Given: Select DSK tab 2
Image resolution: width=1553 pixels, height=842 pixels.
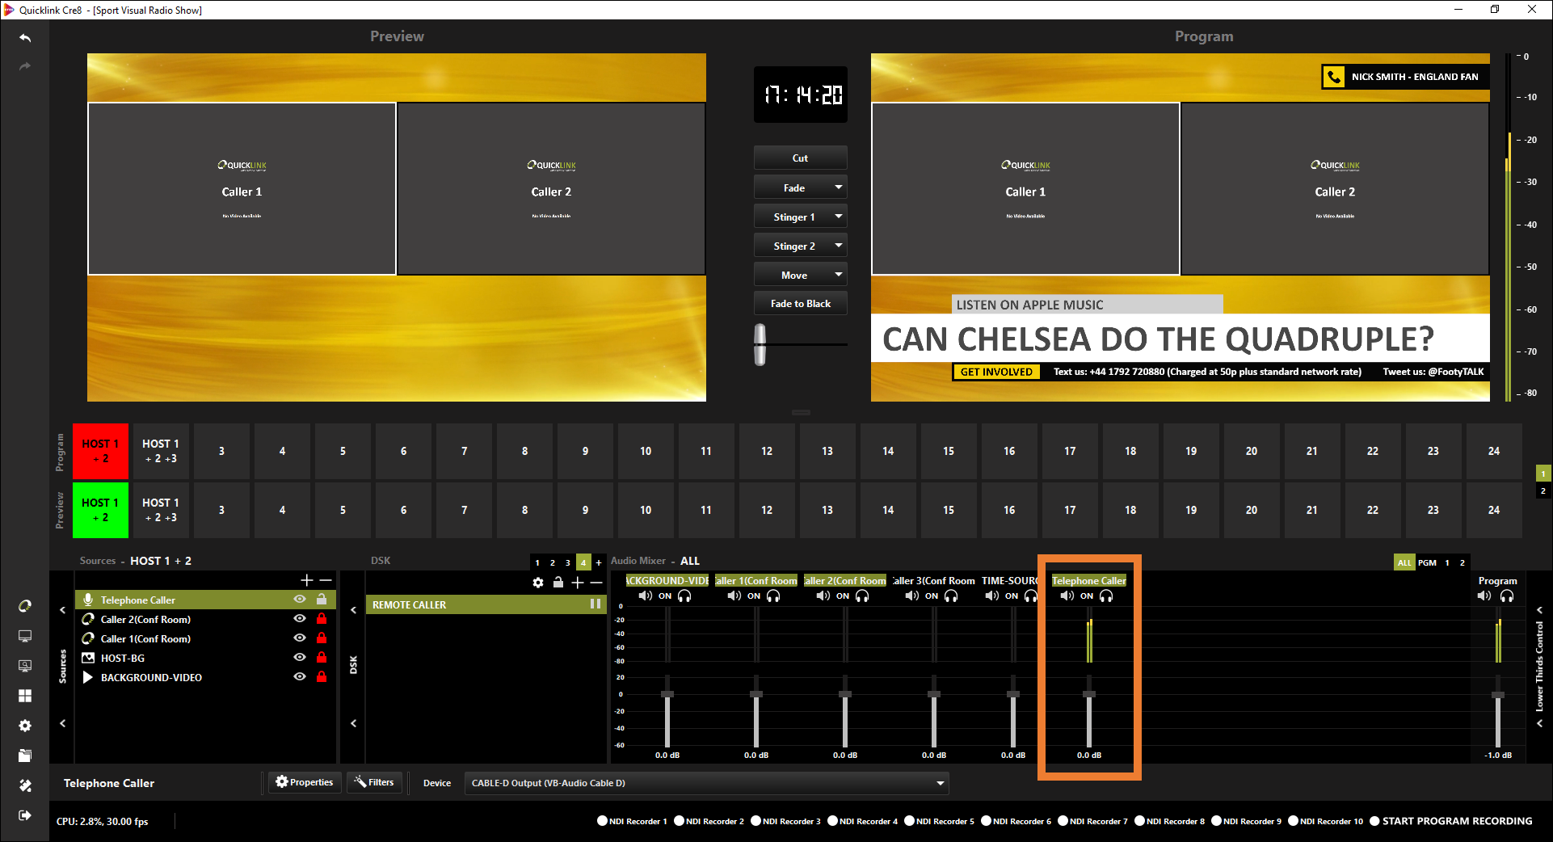Looking at the screenshot, I should (553, 562).
